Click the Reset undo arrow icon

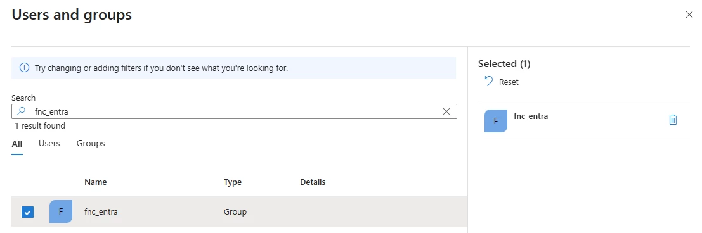click(489, 82)
